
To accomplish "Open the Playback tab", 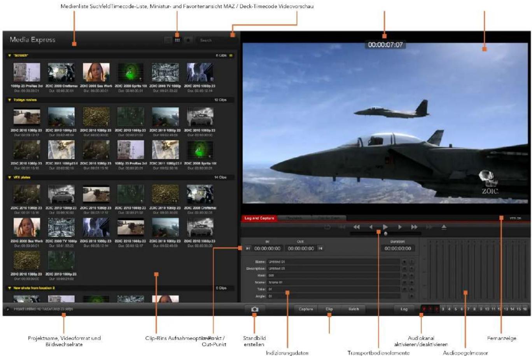I will pyautogui.click(x=295, y=218).
